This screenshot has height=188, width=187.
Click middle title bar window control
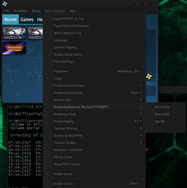(142, 4)
